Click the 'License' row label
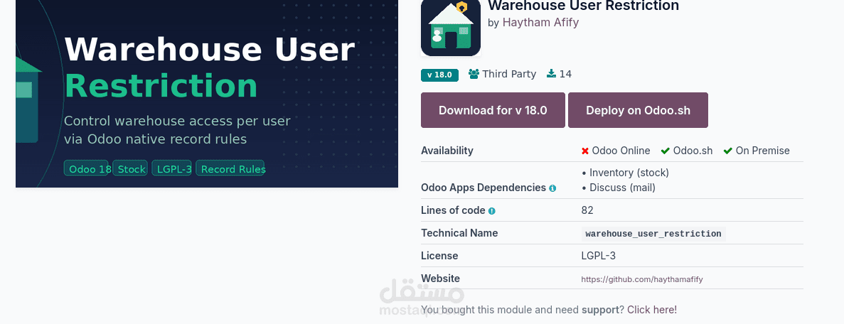This screenshot has height=324, width=844. [439, 256]
